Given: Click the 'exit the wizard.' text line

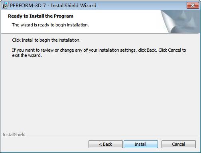Looking at the screenshot, I should coord(27,55).
